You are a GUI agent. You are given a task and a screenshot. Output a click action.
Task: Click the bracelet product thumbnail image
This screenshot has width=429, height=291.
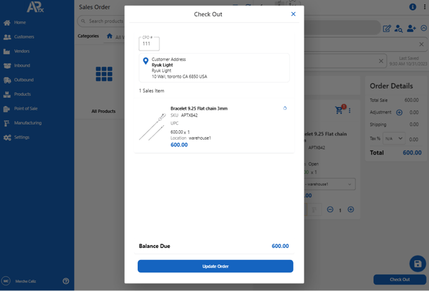coord(152,126)
